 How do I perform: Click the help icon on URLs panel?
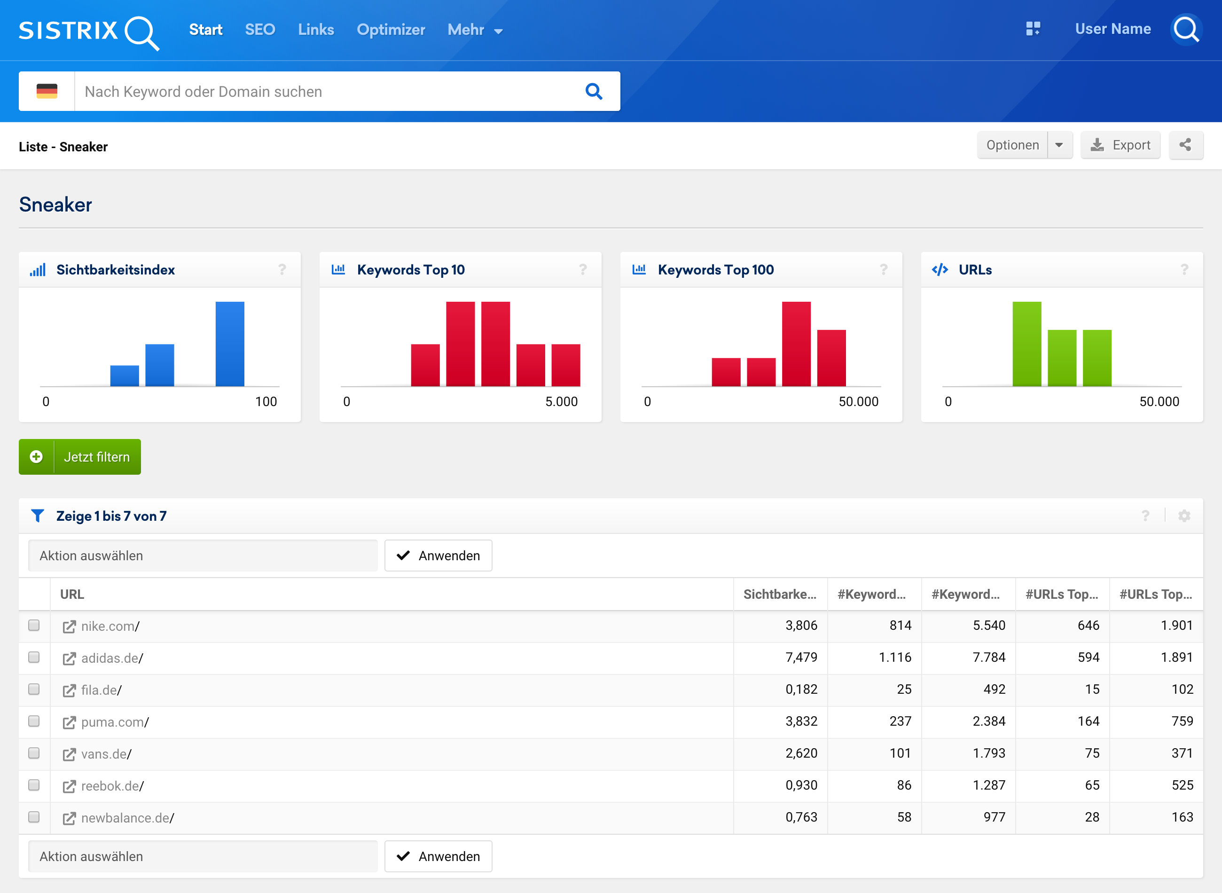pyautogui.click(x=1184, y=269)
